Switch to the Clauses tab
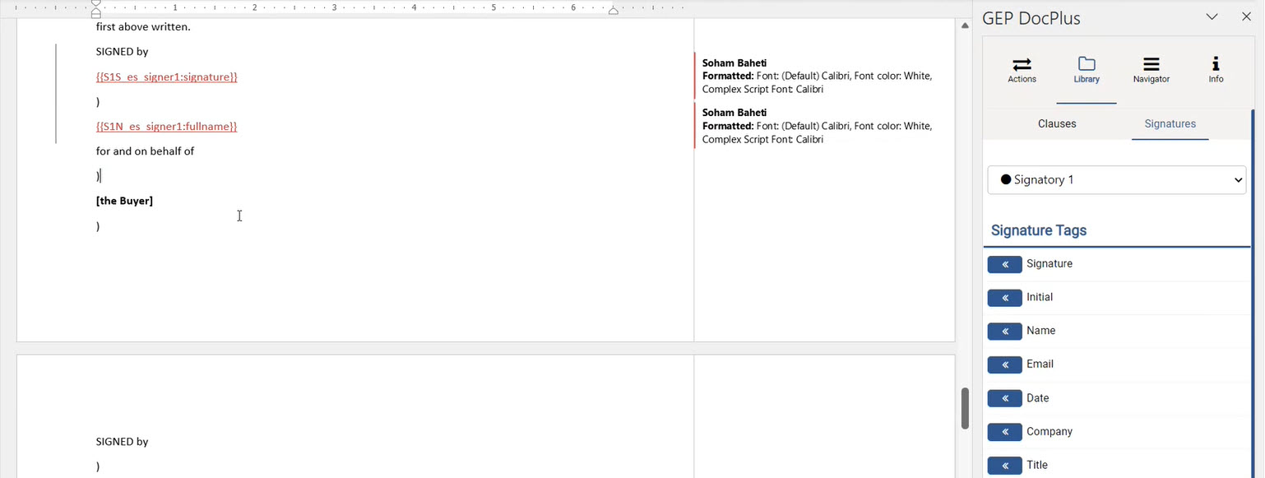 pyautogui.click(x=1057, y=123)
